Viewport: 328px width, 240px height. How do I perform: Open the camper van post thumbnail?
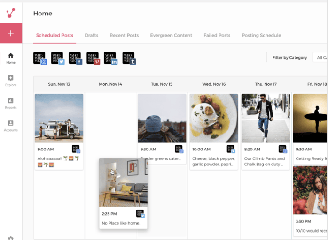coord(59,118)
